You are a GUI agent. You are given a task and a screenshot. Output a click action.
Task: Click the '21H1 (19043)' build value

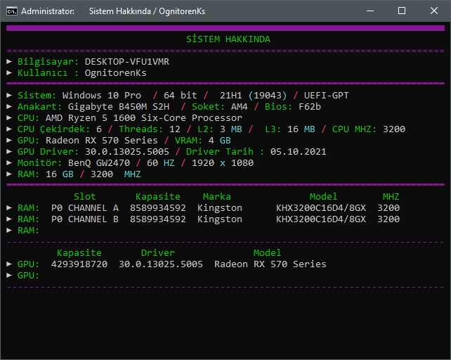[253, 96]
